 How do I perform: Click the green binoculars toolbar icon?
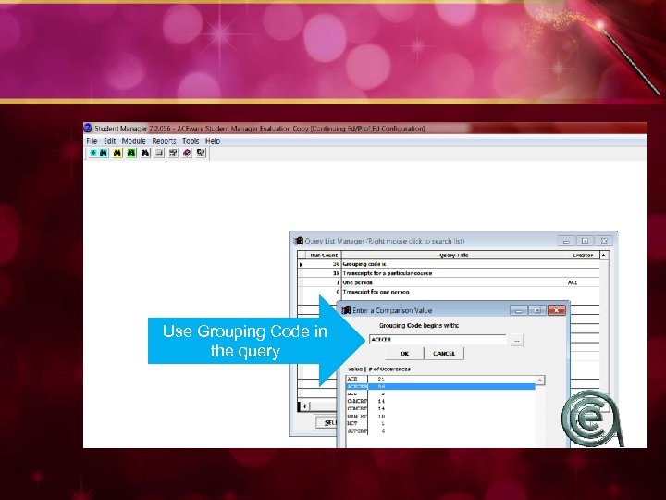[x=131, y=153]
